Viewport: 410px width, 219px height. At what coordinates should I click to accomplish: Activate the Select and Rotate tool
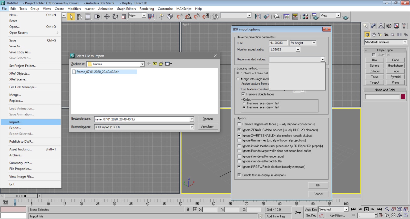(115, 17)
